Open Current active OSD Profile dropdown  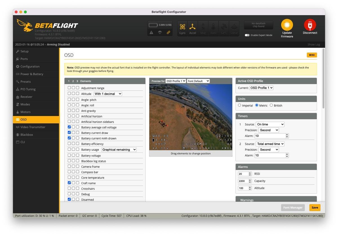tap(261, 88)
